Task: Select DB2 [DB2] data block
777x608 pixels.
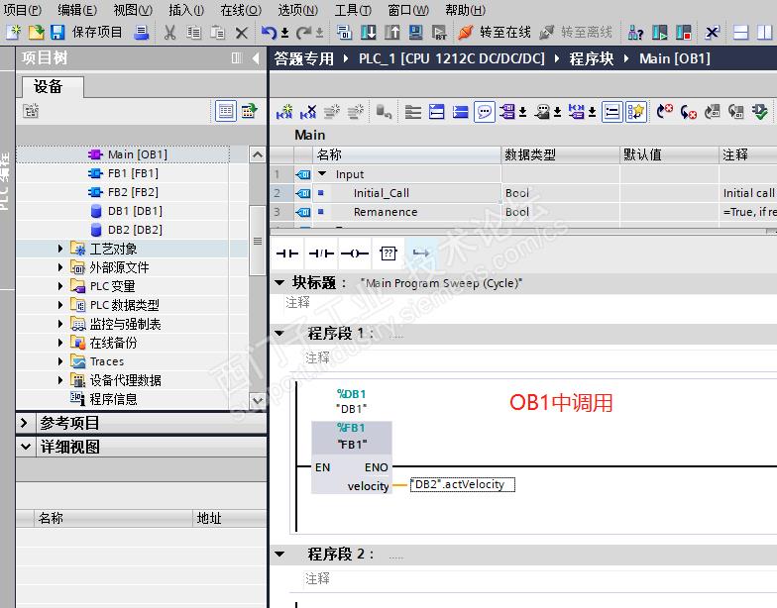Action: (135, 230)
